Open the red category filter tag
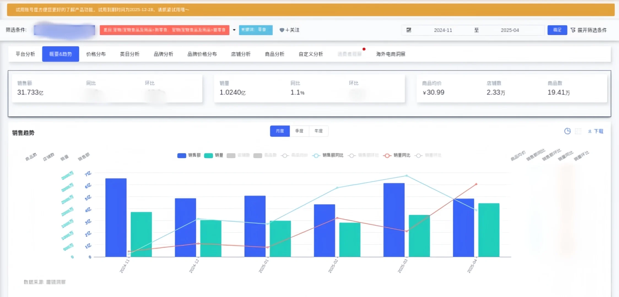Screen dimensions: 619x297 tap(164, 30)
